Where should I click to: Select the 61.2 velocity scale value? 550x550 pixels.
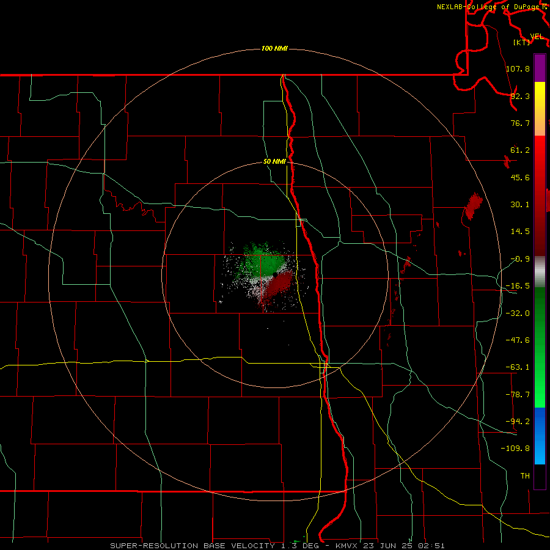click(x=520, y=150)
